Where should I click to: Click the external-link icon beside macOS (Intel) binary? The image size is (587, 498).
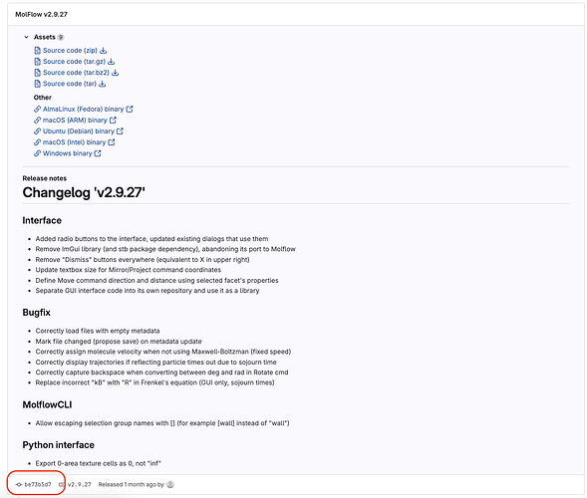coord(112,142)
